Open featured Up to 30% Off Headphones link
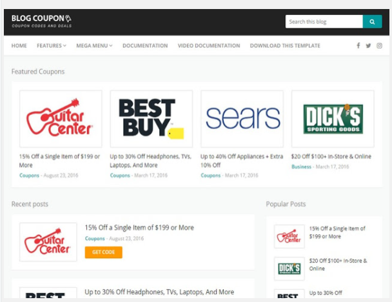 tap(150, 161)
